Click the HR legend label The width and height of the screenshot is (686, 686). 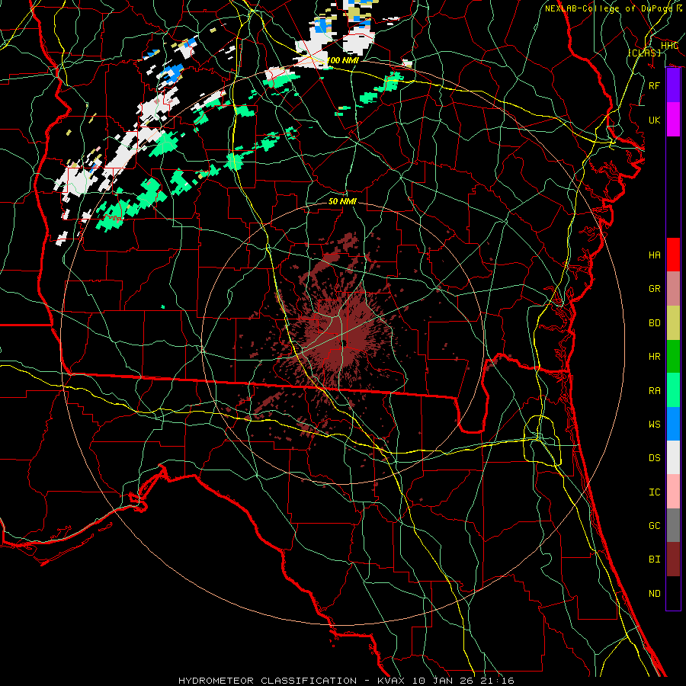(x=655, y=357)
